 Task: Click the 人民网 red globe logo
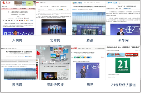point(4,3)
